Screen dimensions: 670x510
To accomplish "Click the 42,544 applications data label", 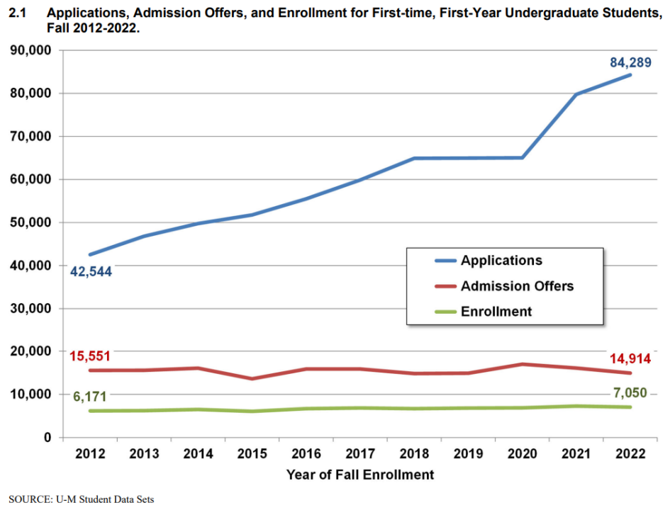I will (x=91, y=271).
